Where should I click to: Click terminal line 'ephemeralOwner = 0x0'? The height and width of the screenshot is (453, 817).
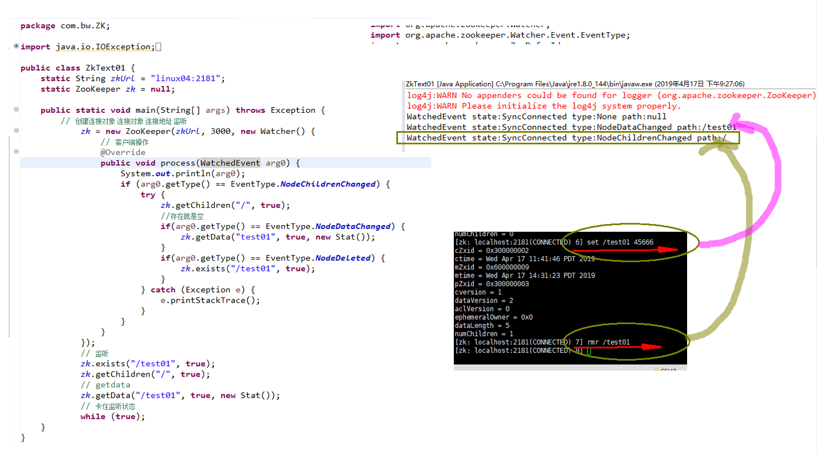tap(494, 317)
